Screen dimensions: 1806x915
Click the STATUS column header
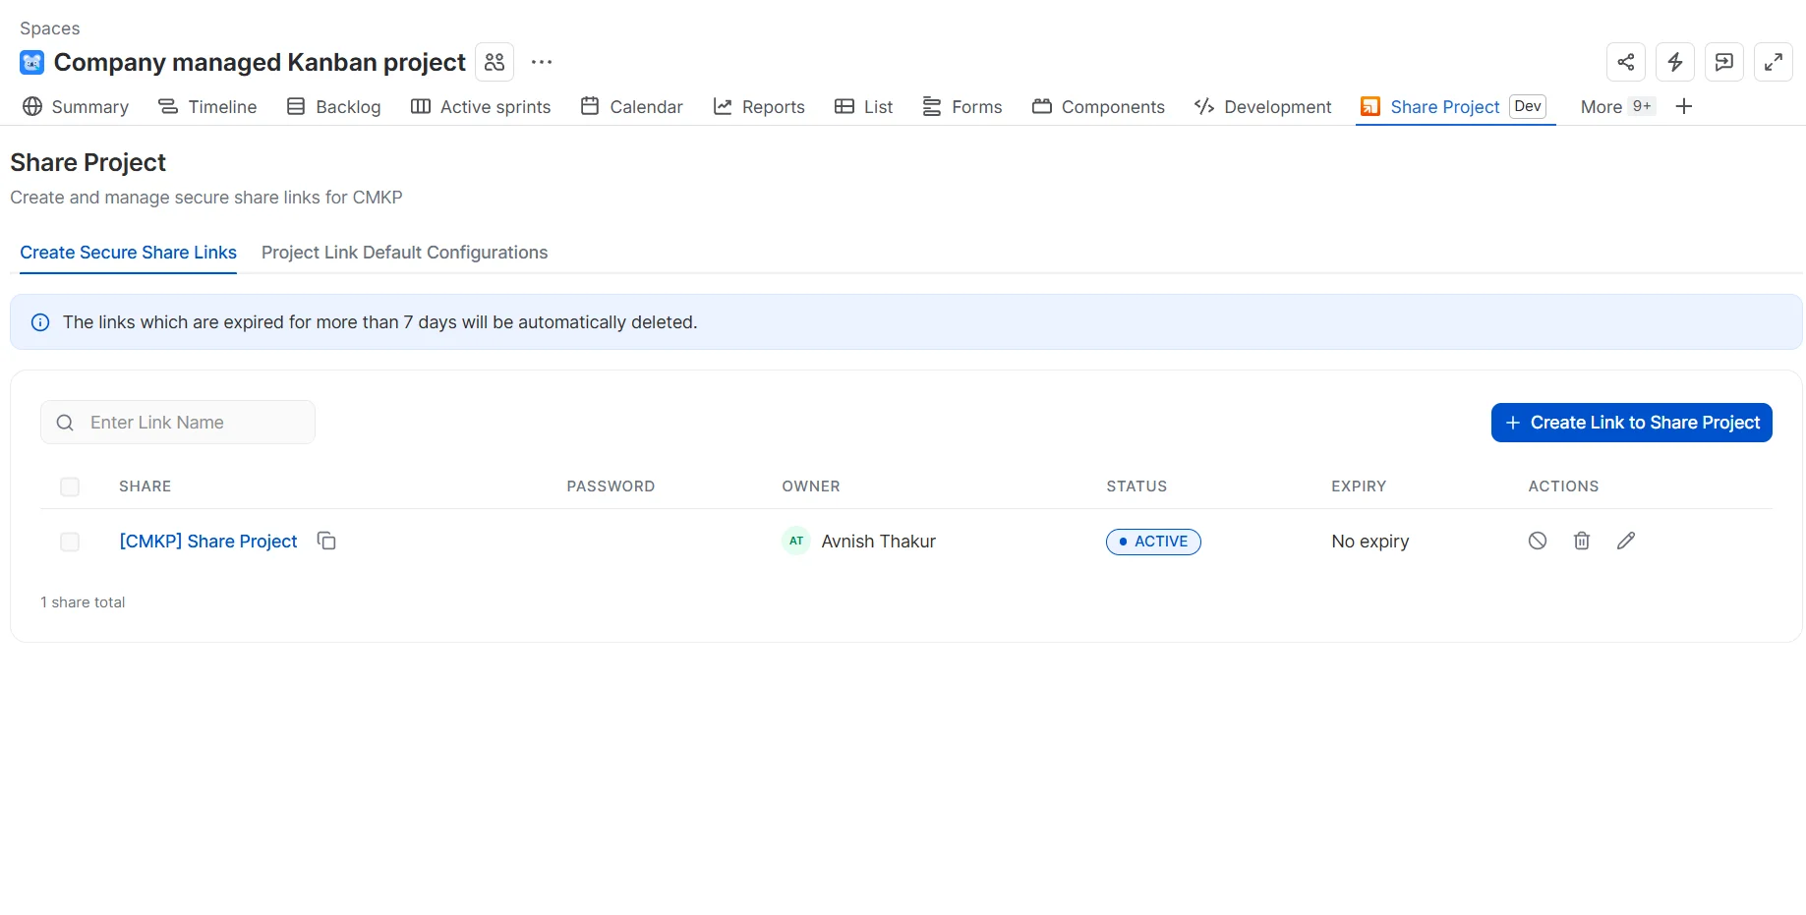coord(1136,486)
